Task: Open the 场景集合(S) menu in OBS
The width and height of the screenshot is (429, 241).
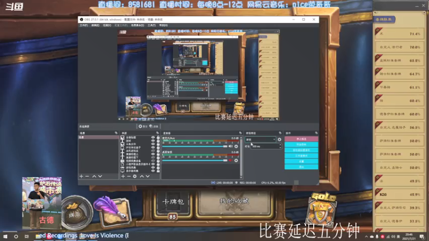Action: (x=137, y=25)
